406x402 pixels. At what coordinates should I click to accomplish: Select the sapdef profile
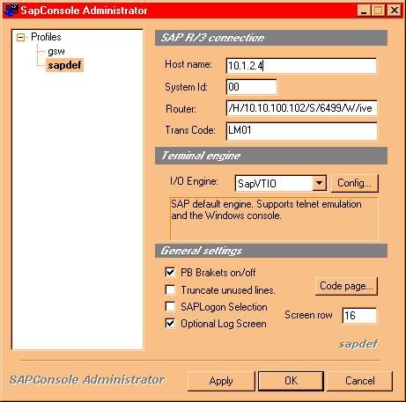click(x=64, y=65)
